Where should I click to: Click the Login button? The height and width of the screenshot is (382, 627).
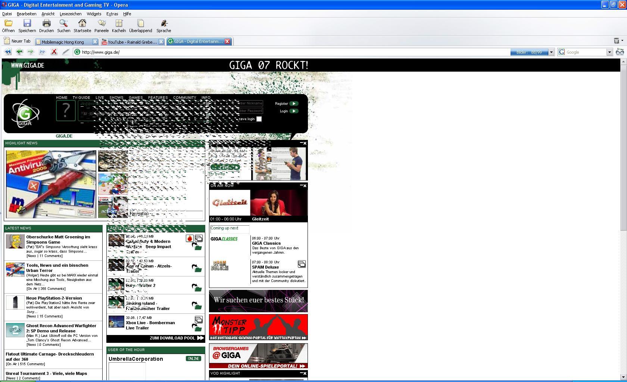coord(289,111)
